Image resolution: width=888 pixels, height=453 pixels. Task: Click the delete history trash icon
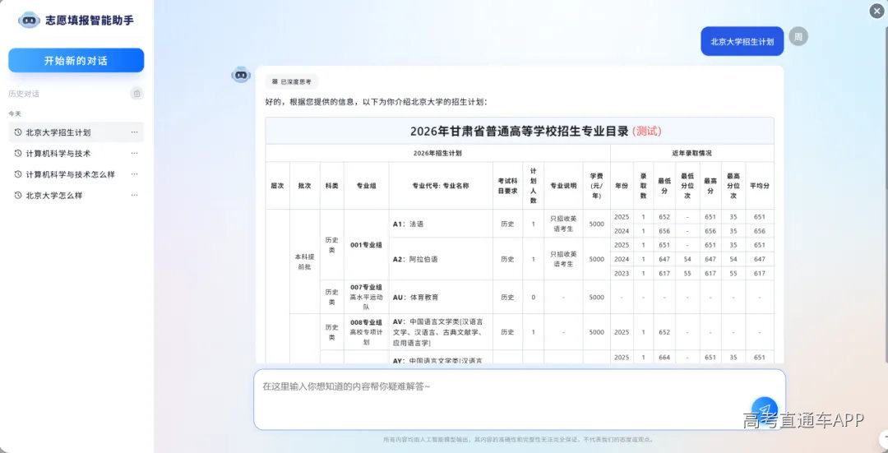click(136, 94)
